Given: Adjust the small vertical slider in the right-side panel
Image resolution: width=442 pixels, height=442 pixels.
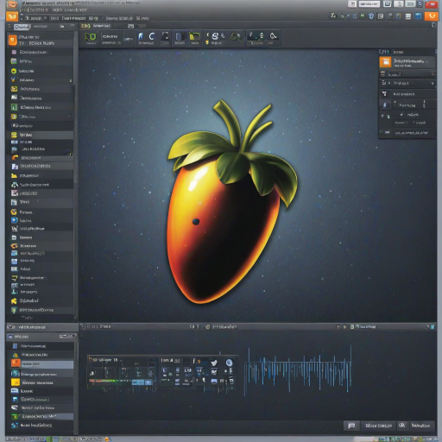Looking at the screenshot, I should 424,104.
